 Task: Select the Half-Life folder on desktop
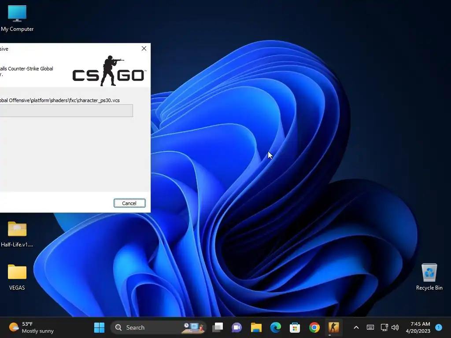tap(17, 234)
